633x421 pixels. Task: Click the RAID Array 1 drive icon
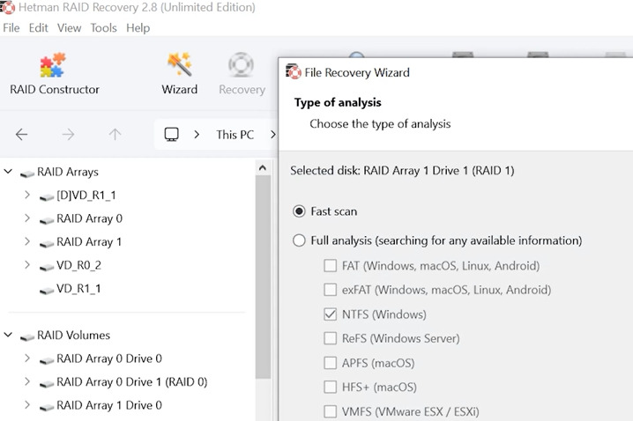47,244
